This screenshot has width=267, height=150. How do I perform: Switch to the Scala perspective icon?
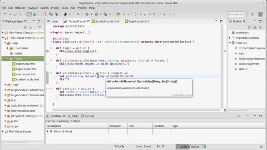click(x=260, y=14)
